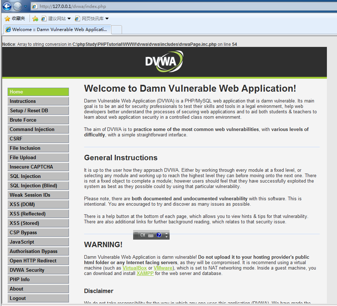Open the Instructions page
337x306 pixels.
point(38,101)
